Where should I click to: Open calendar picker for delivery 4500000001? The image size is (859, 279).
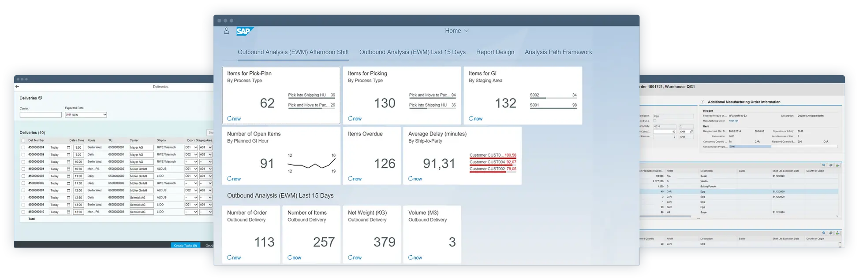pyautogui.click(x=68, y=148)
